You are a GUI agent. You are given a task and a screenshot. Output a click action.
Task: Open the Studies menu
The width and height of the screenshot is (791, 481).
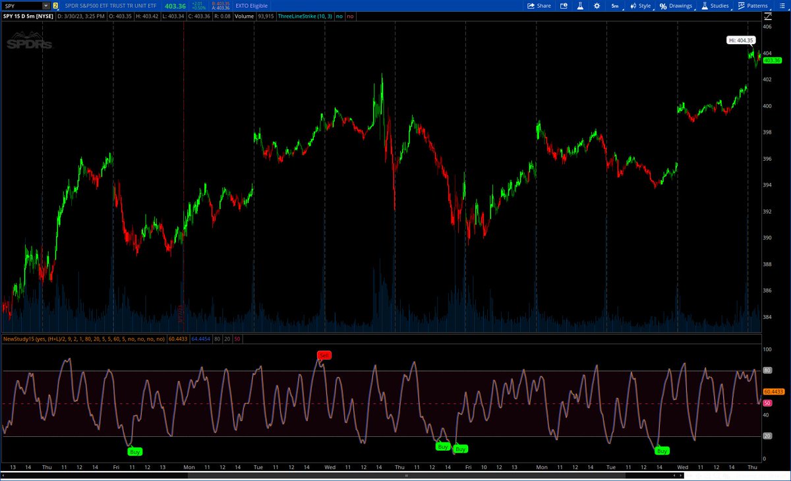click(715, 5)
